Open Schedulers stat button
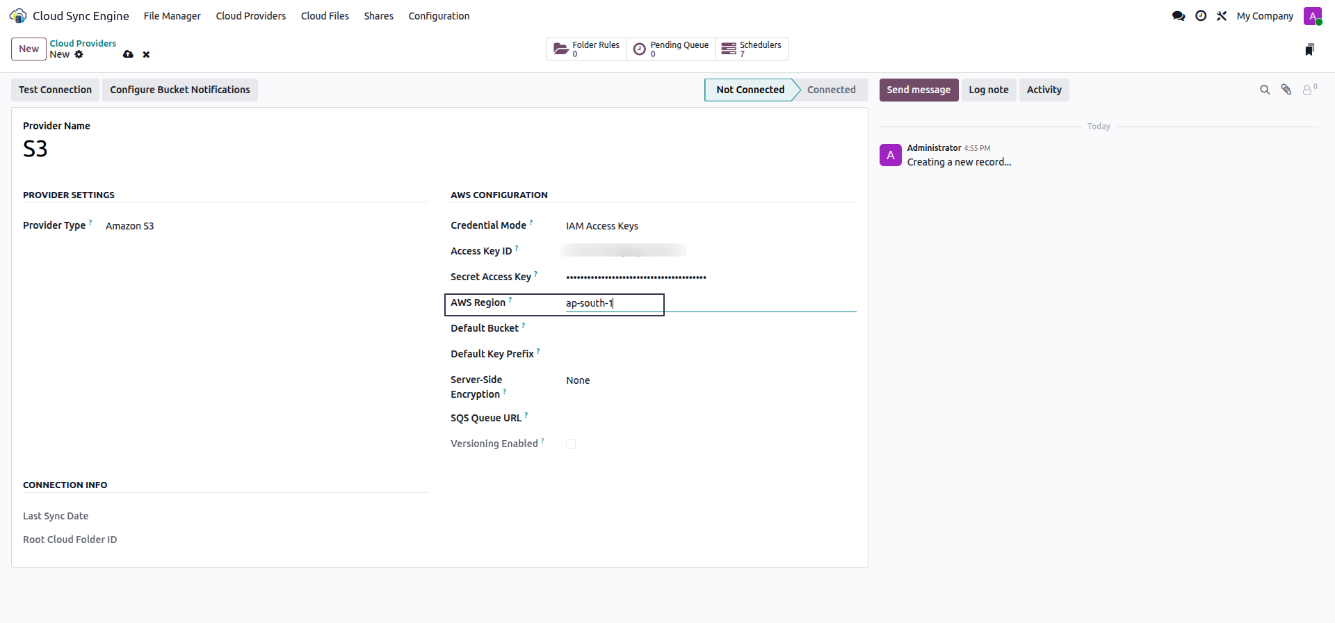The width and height of the screenshot is (1335, 623). [752, 49]
